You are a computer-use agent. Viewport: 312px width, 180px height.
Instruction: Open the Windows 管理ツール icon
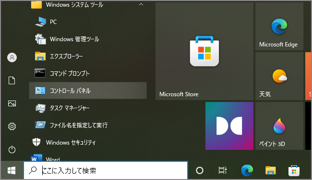pyautogui.click(x=40, y=39)
